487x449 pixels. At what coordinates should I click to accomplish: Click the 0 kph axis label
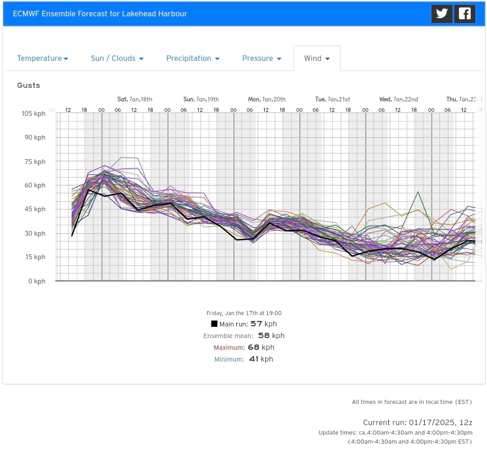pos(37,281)
